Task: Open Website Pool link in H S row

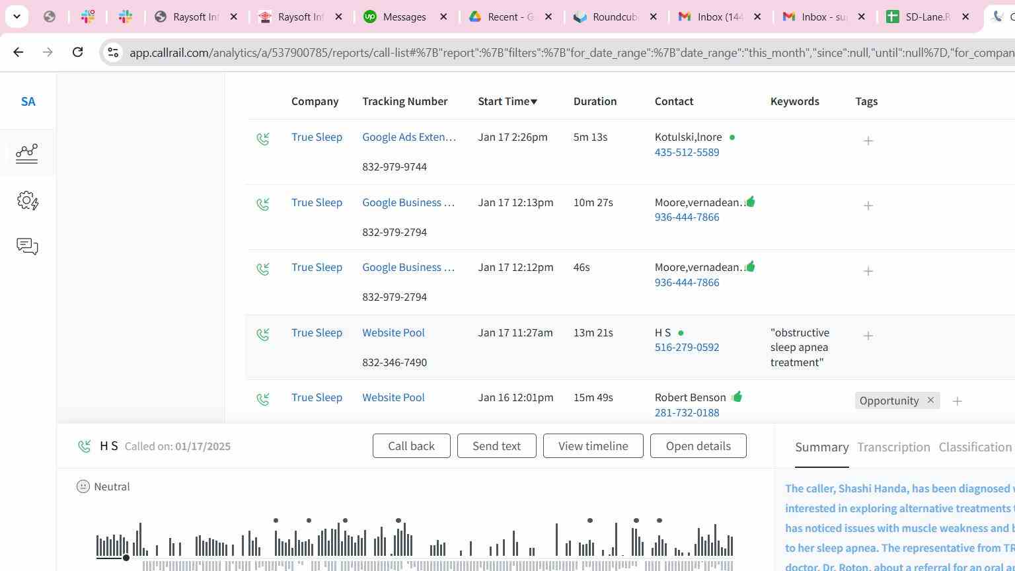Action: [393, 332]
